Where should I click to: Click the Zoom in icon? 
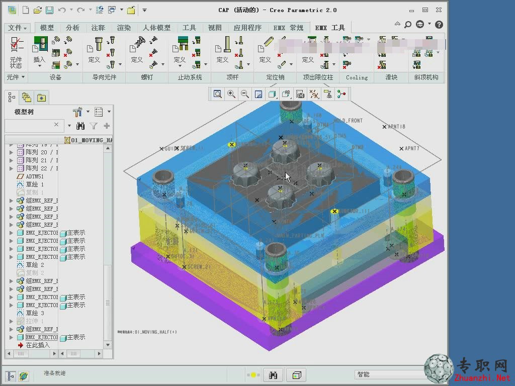point(231,94)
